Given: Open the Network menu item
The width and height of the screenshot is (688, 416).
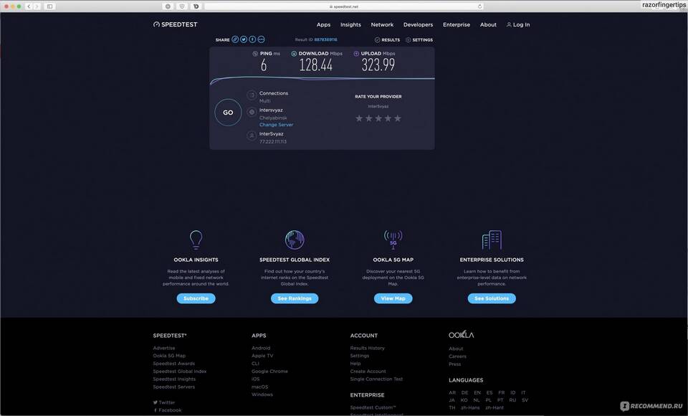Looking at the screenshot, I should 382,24.
